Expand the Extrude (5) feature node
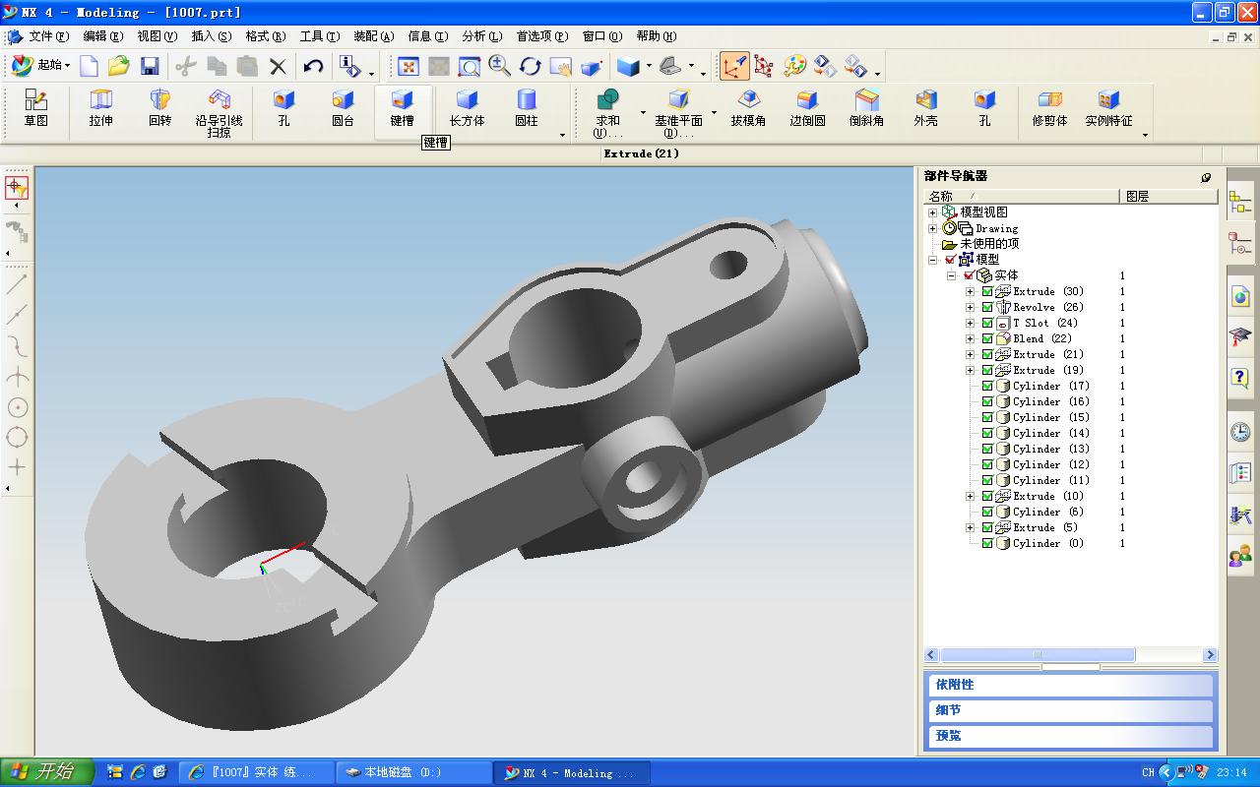Image resolution: width=1260 pixels, height=787 pixels. click(971, 527)
